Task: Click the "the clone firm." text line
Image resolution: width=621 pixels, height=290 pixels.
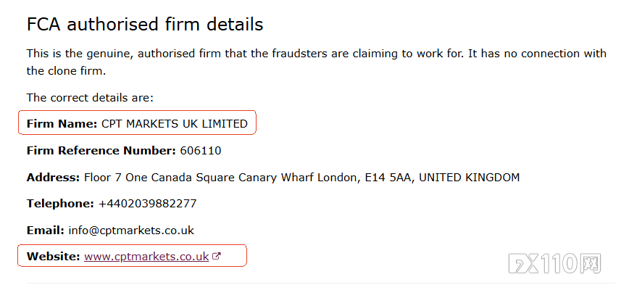Action: [x=66, y=71]
